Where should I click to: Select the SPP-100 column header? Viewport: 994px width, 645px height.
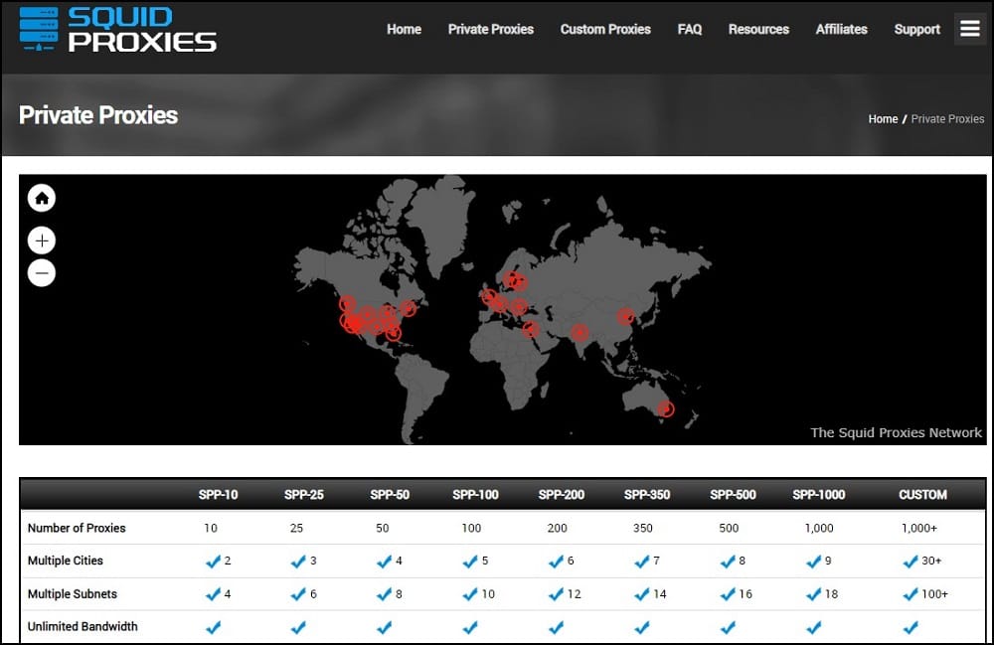(x=475, y=495)
